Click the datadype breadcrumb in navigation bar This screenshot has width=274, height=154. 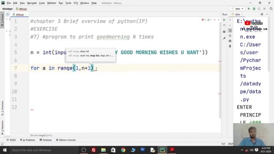click(x=8, y=9)
